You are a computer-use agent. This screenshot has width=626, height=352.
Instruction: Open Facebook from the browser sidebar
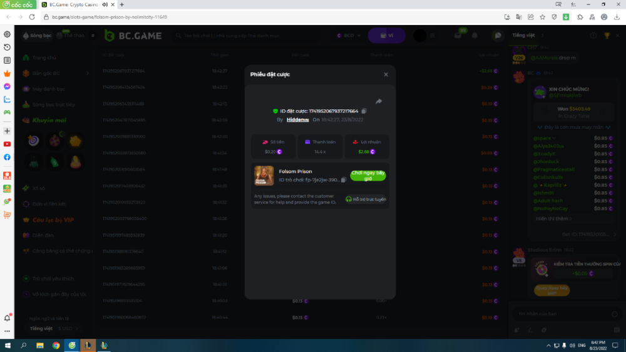7,157
